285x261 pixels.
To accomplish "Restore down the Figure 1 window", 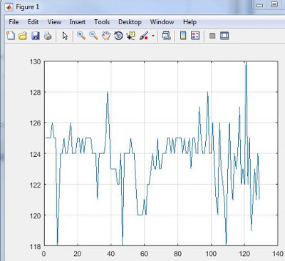I will point(274,4).
